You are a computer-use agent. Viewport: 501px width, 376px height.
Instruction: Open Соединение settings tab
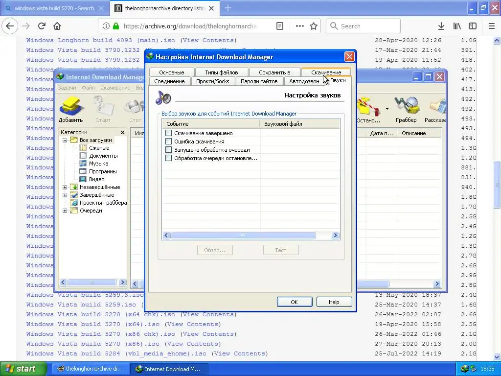click(x=169, y=81)
